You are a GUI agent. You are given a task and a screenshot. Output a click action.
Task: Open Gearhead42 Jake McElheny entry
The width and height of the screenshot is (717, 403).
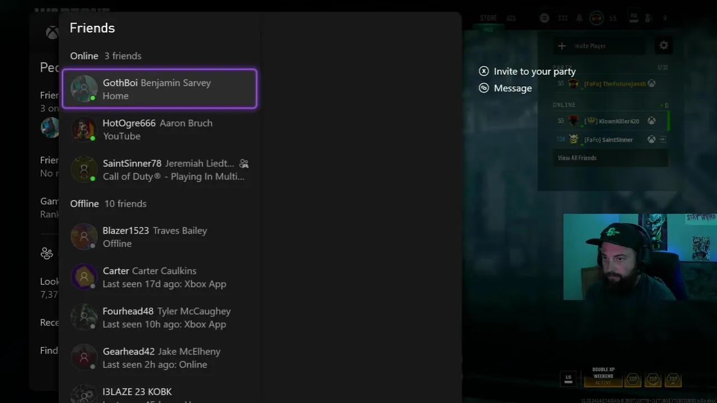160,358
